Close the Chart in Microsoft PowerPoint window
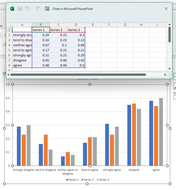The width and height of the screenshot is (176, 190). coord(166,9)
